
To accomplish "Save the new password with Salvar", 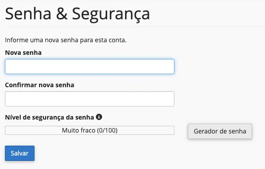I will pos(20,153).
